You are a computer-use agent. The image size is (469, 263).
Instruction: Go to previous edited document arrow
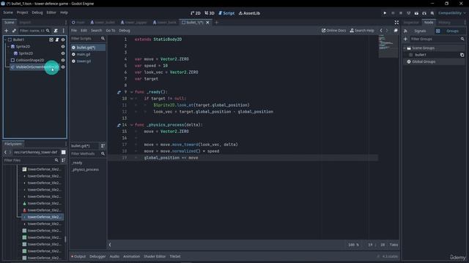pyautogui.click(x=381, y=31)
